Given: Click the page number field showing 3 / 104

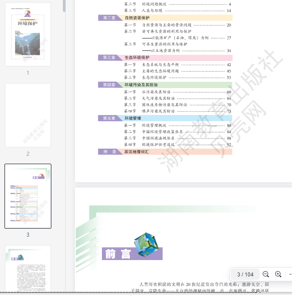Looking at the screenshot, I should coord(245,274).
